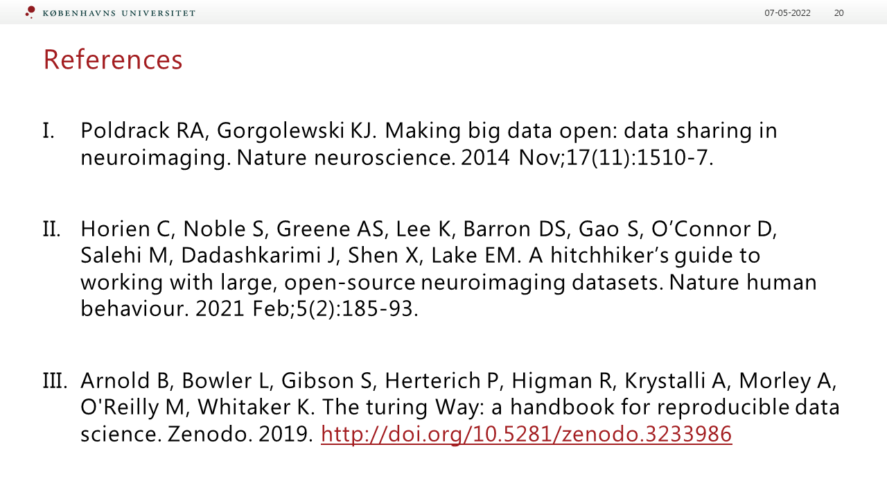The width and height of the screenshot is (887, 499).
Task: Click the Københavns Universitet header text
Action: [118, 13]
